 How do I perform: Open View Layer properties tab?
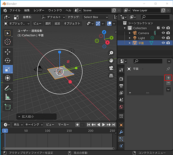(121, 93)
